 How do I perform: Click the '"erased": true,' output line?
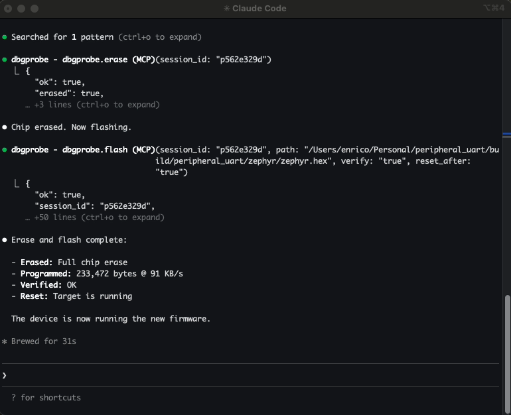point(69,93)
